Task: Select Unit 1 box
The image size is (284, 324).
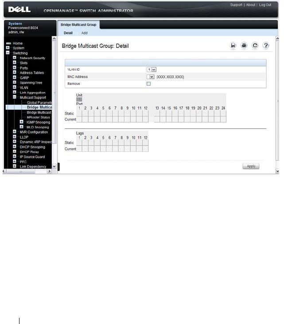Action: (79, 100)
